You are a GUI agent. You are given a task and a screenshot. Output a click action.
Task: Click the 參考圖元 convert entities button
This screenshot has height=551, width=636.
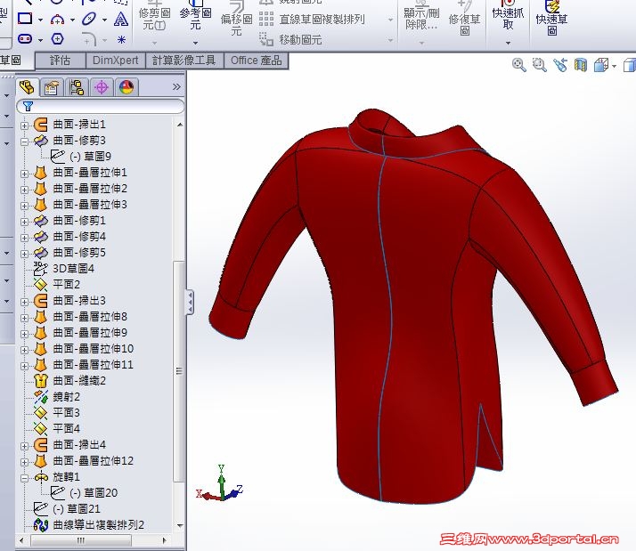tap(195, 17)
